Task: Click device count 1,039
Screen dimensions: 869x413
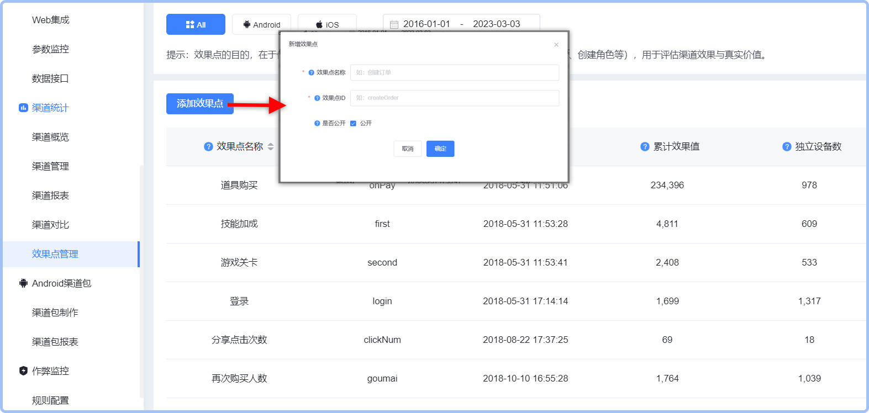Action: point(809,378)
